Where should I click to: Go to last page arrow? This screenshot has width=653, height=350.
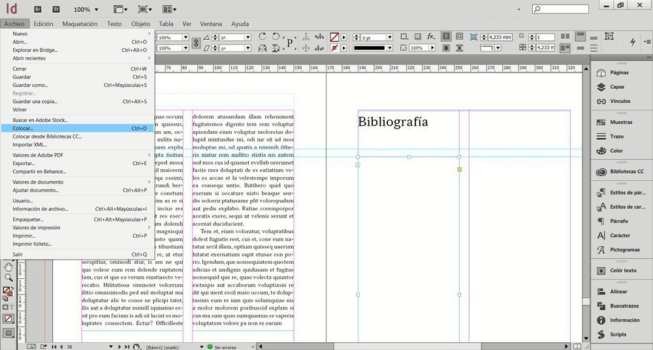[x=127, y=347]
